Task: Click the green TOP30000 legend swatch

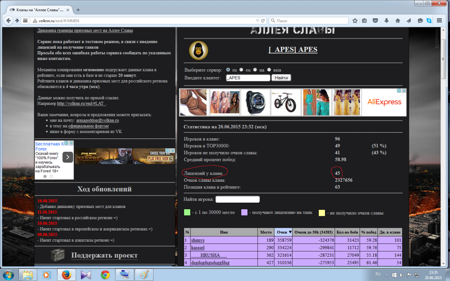Action: [x=187, y=213]
